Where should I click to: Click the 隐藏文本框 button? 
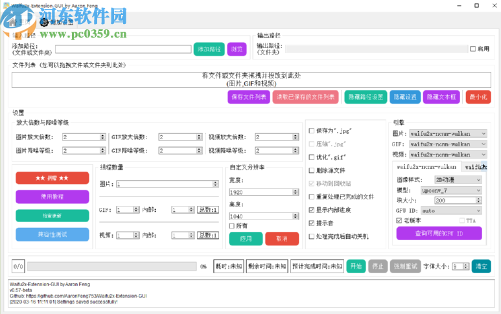(x=441, y=97)
